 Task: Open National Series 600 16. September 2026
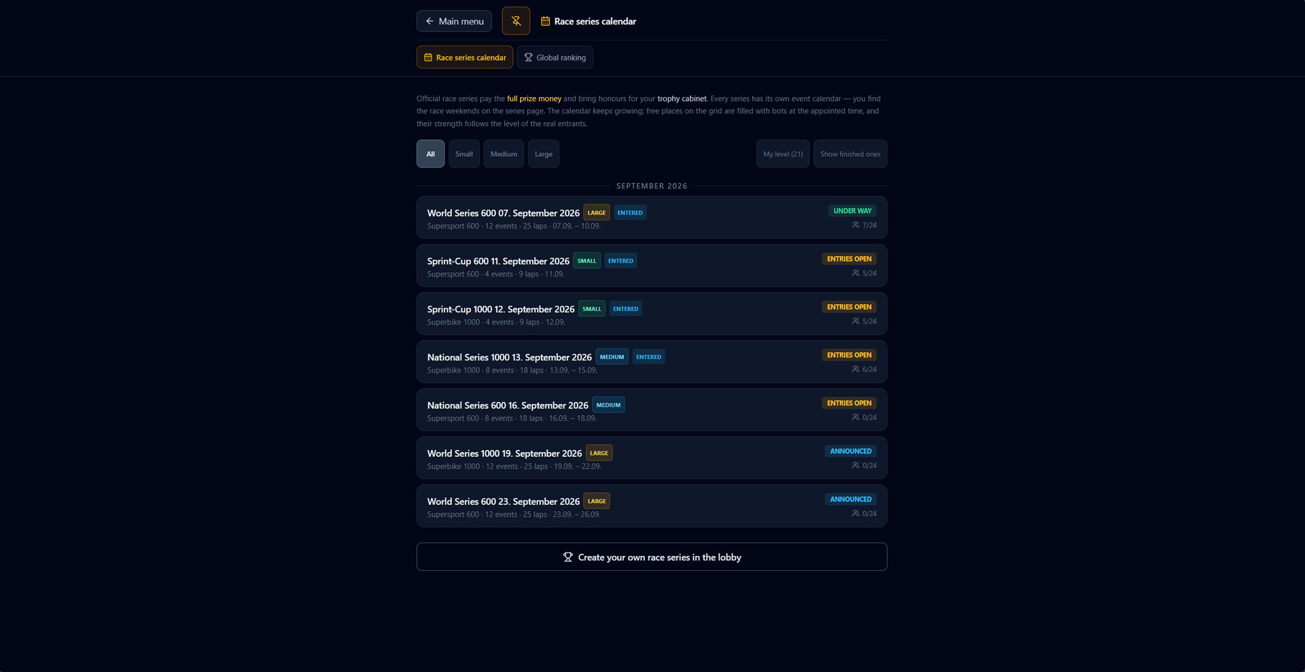(652, 411)
